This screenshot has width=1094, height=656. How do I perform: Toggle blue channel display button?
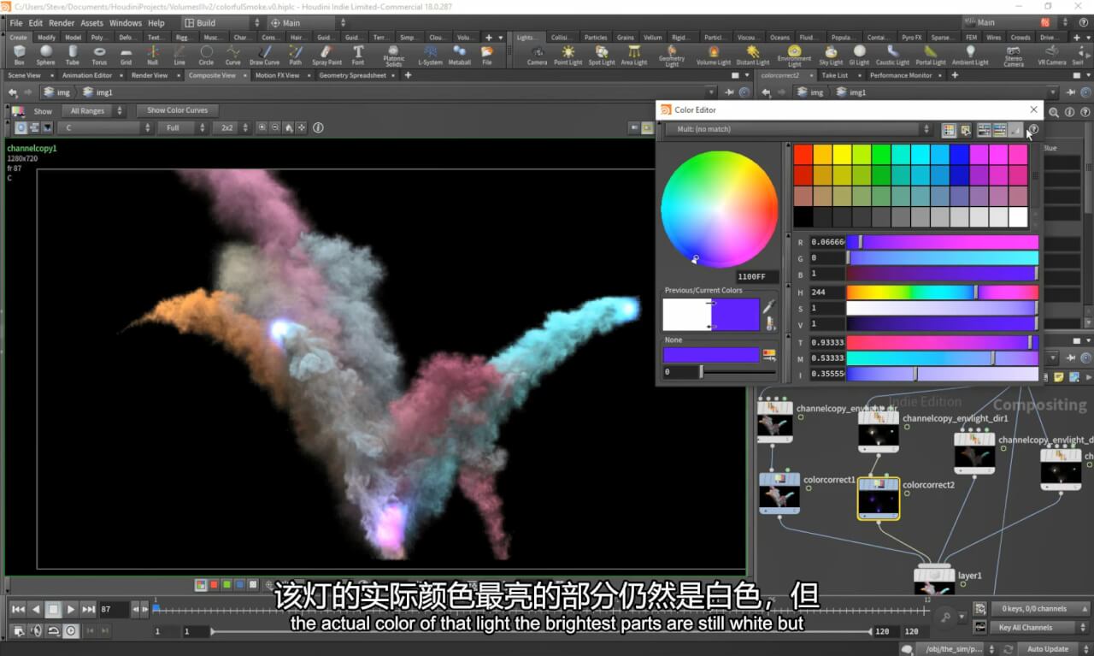(x=239, y=585)
